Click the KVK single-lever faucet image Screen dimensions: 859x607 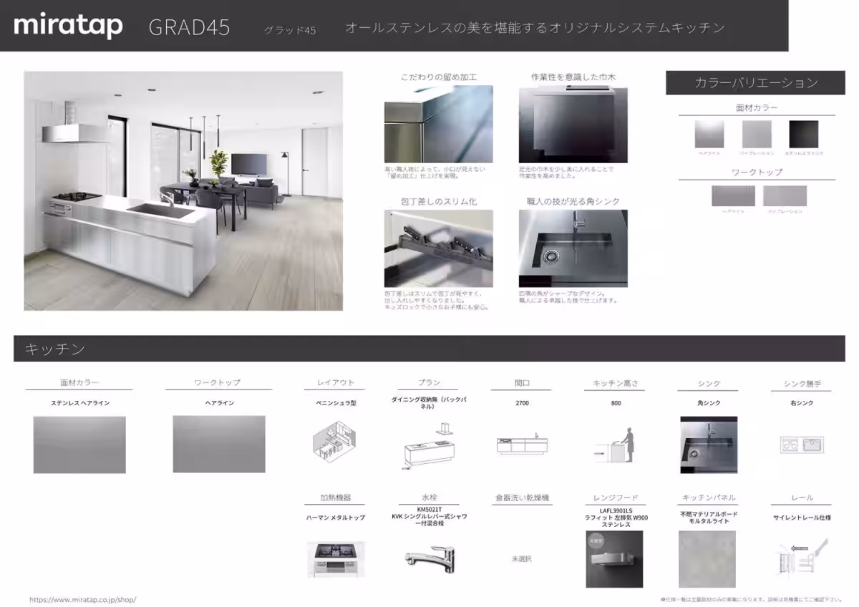428,558
